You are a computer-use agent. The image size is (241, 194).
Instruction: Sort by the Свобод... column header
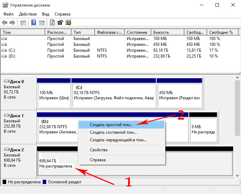[196, 32]
